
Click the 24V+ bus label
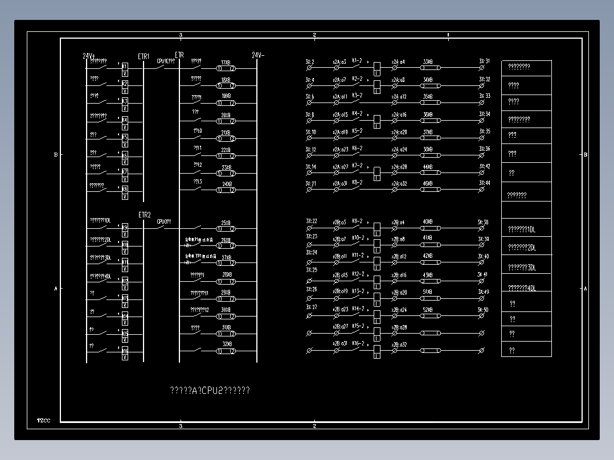point(89,56)
